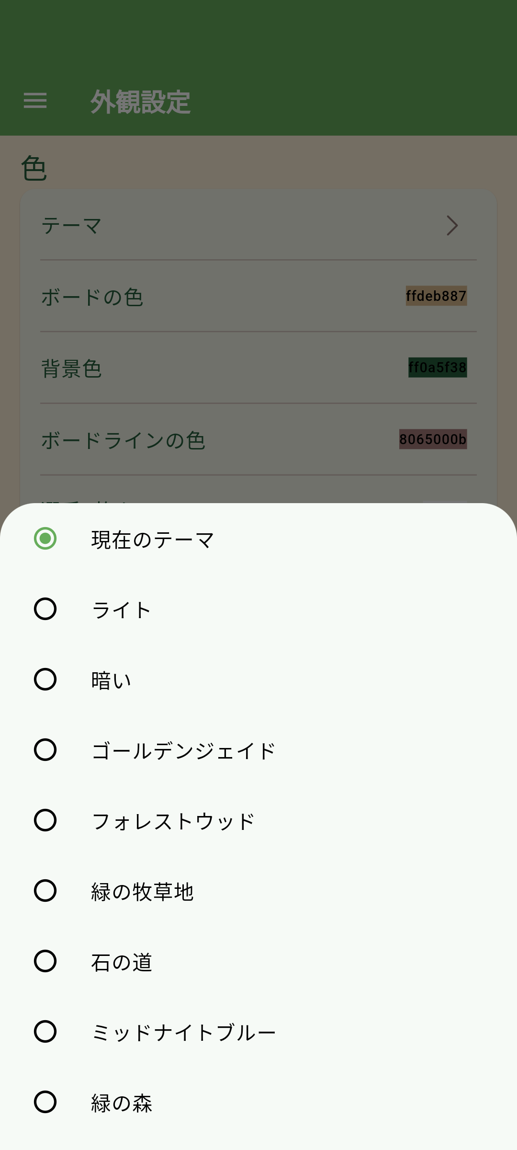This screenshot has height=1150, width=517.
Task: Pick the ミッドナイトブルー radio circle
Action: pos(45,1032)
